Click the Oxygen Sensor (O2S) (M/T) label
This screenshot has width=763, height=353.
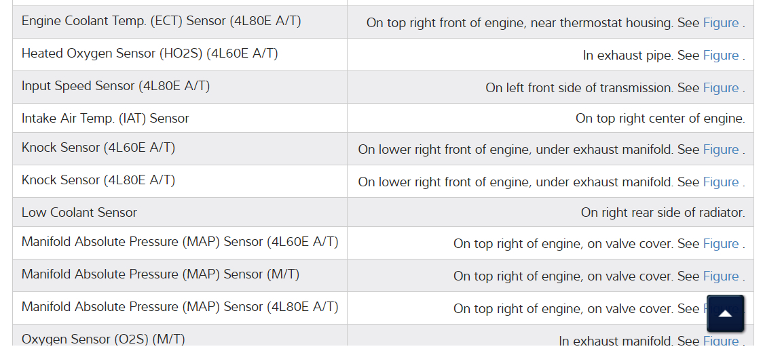103,339
